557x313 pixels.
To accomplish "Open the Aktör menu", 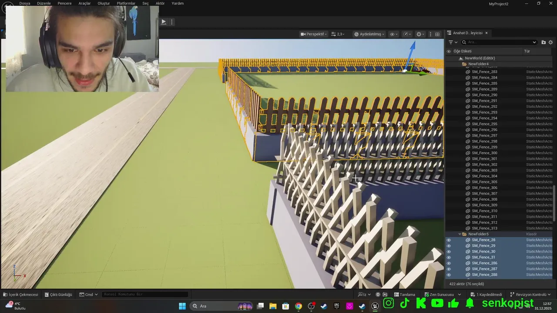I will point(160,3).
